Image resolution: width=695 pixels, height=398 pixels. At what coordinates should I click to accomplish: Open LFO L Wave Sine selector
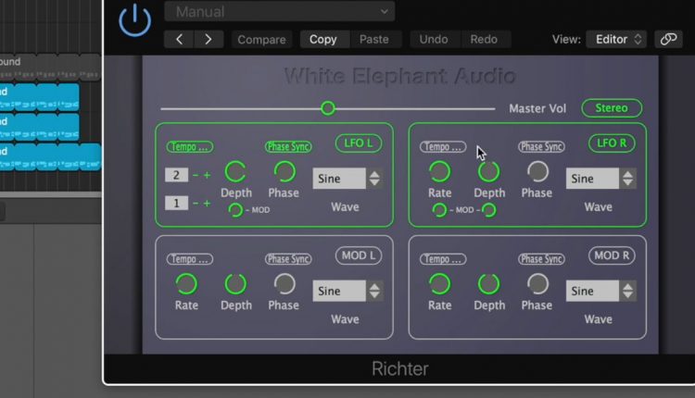pyautogui.click(x=339, y=179)
